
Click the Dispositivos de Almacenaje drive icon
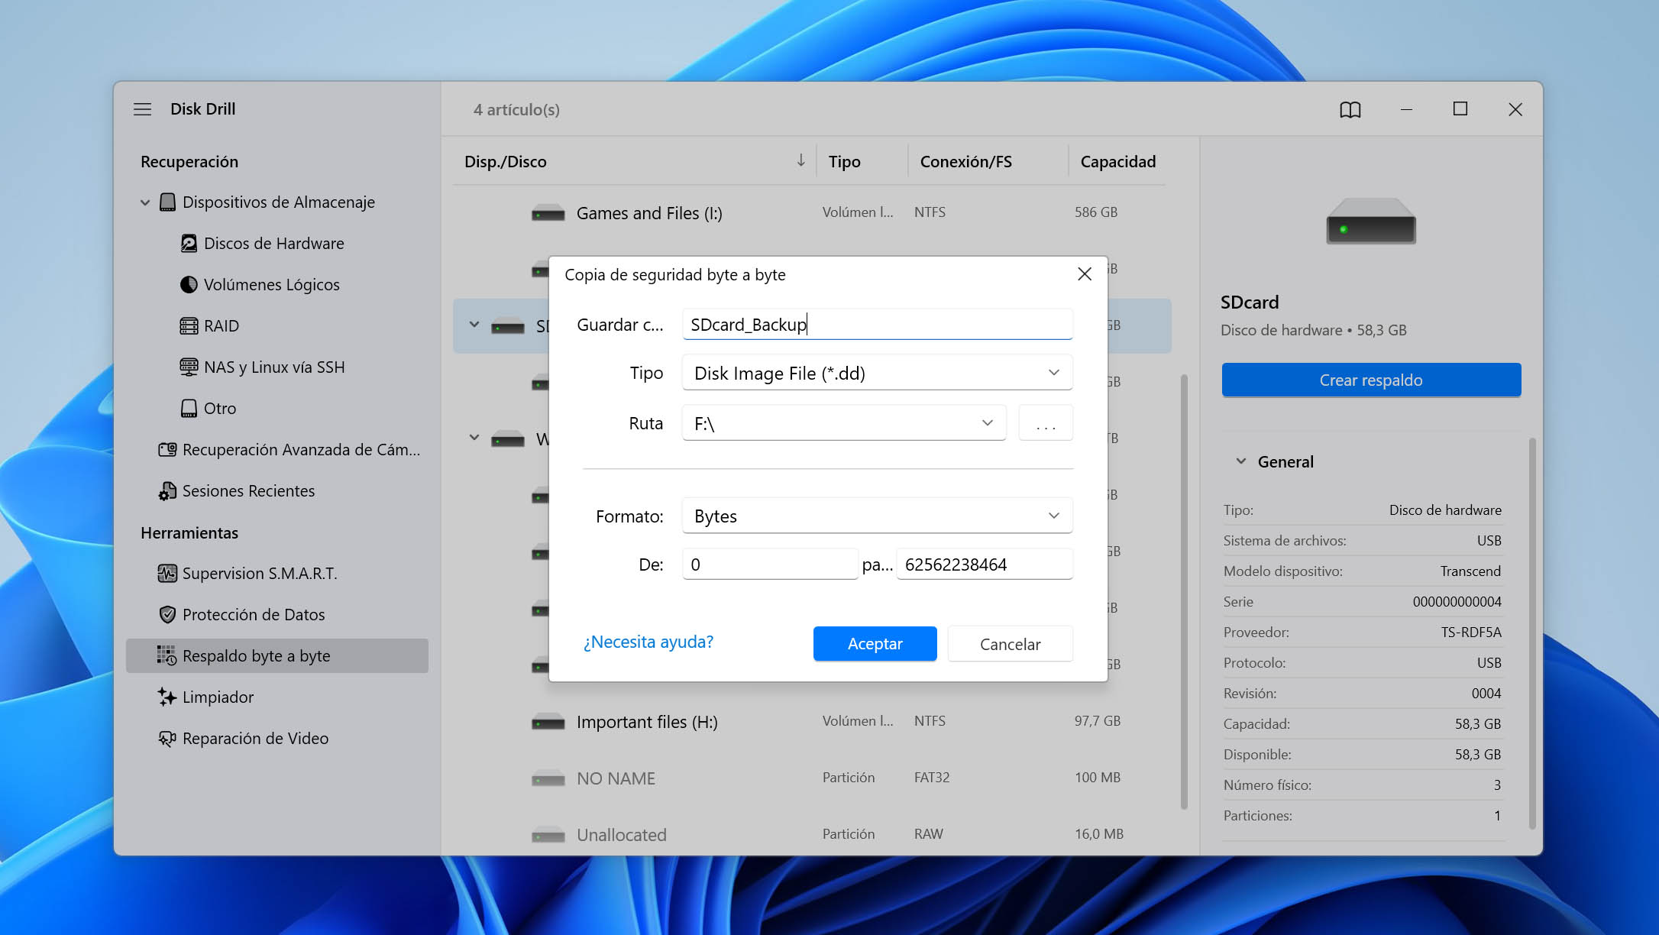[167, 202]
